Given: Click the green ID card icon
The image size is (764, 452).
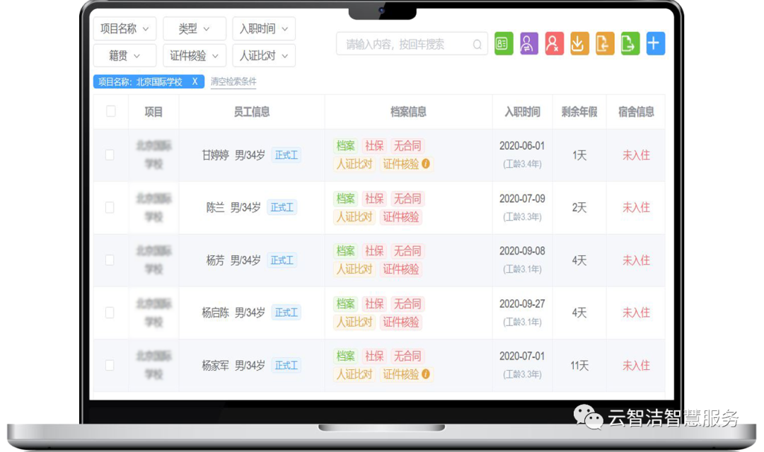Looking at the screenshot, I should click(503, 44).
